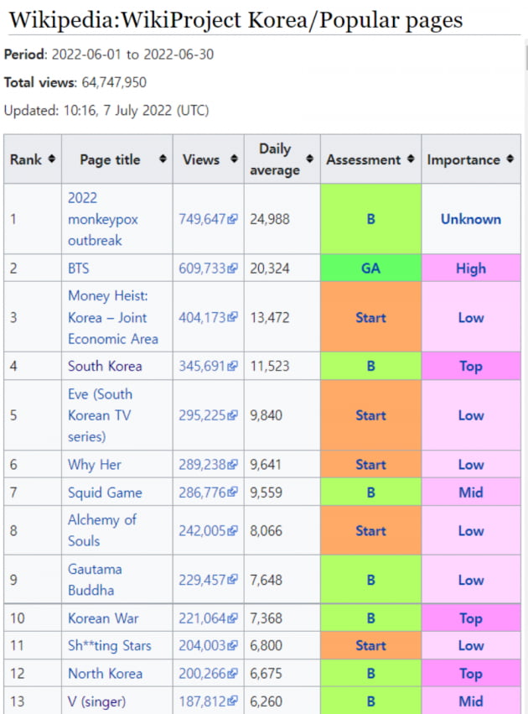Click external link icon beside 187,812
Image resolution: width=528 pixels, height=714 pixels.
click(x=232, y=701)
